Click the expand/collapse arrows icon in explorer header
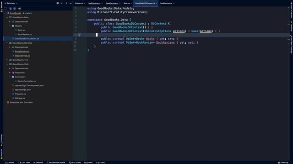 [x=62, y=3]
